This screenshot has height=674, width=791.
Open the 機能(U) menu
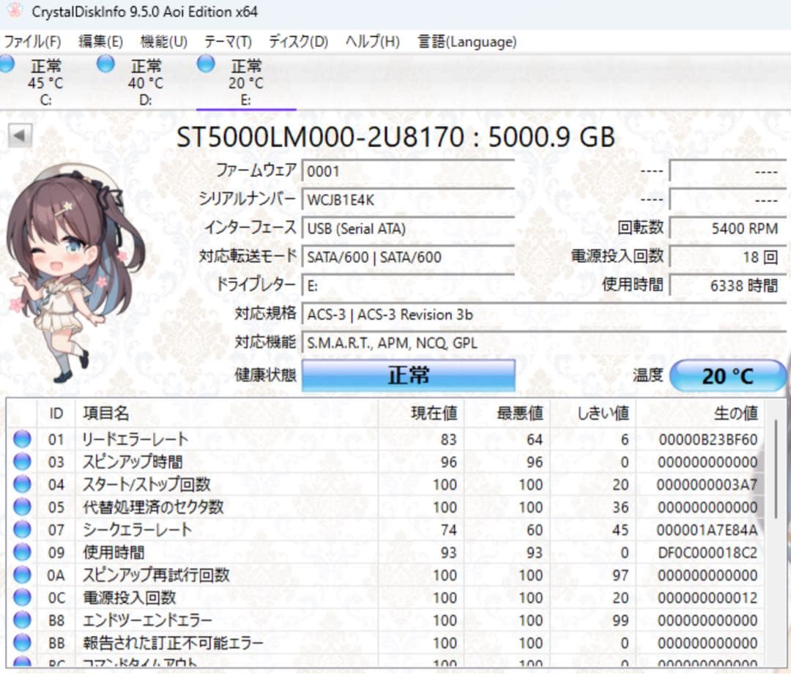(x=163, y=42)
